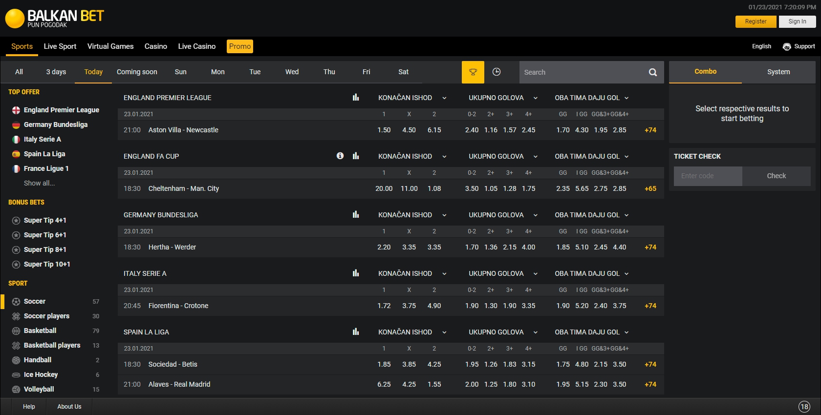
Task: Click the France flag icon
Action: pyautogui.click(x=16, y=169)
